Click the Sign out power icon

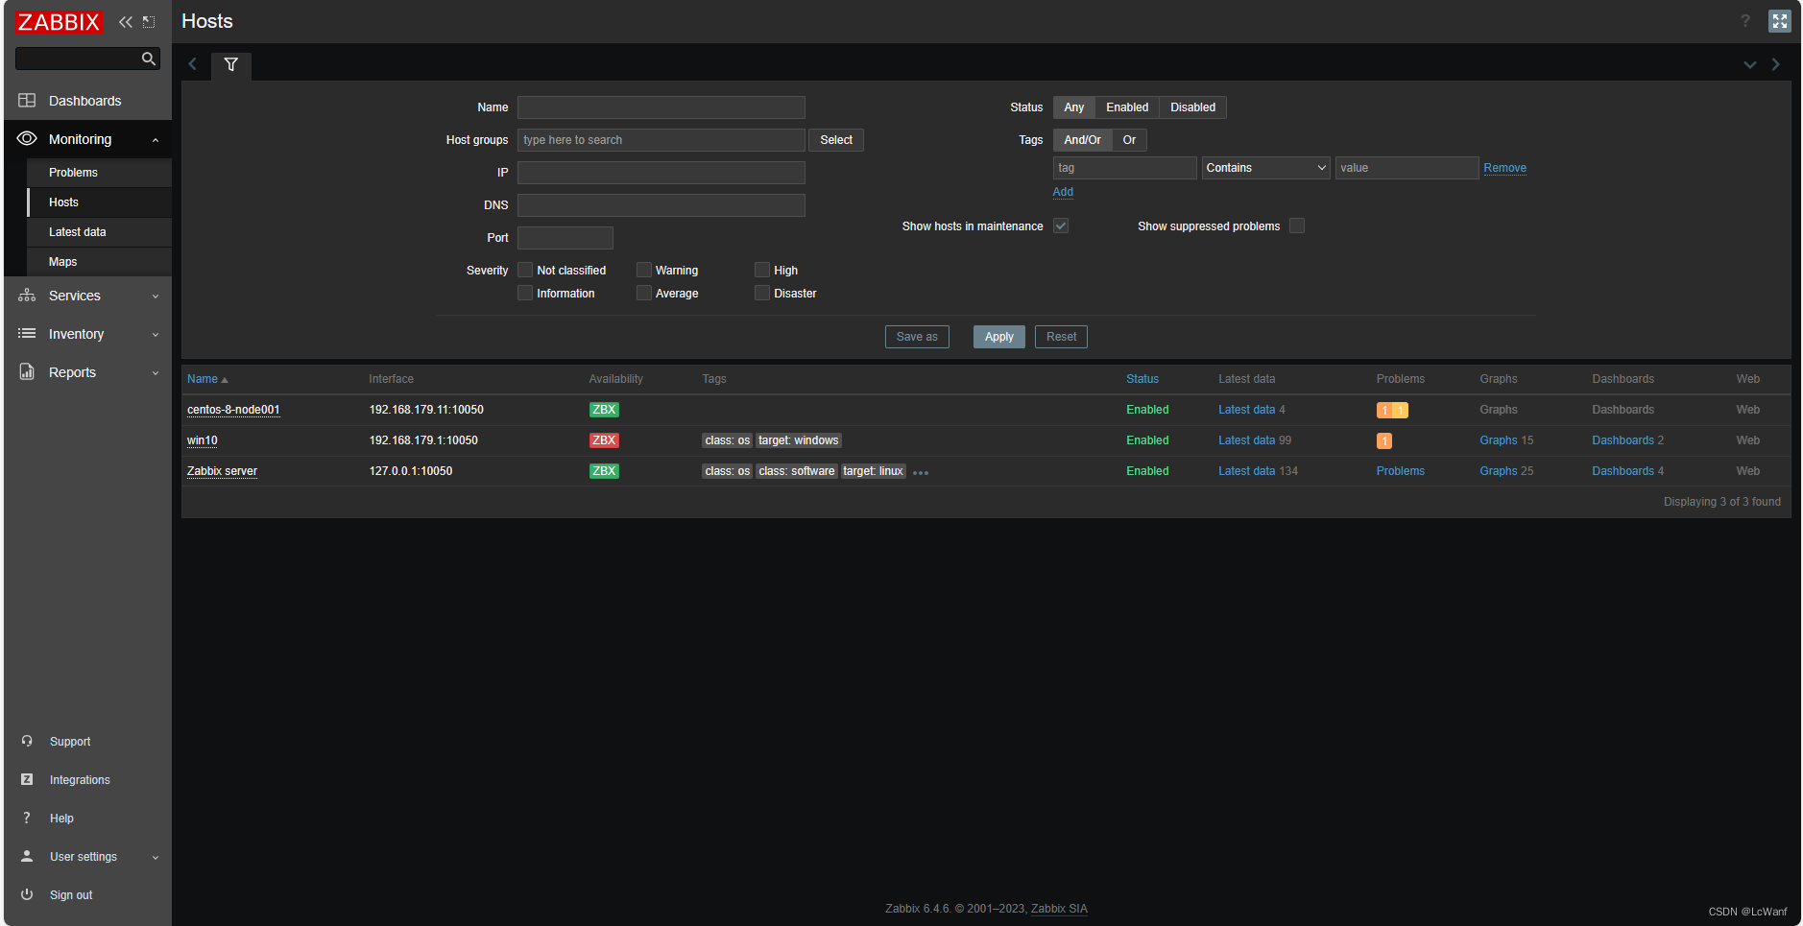(x=27, y=894)
